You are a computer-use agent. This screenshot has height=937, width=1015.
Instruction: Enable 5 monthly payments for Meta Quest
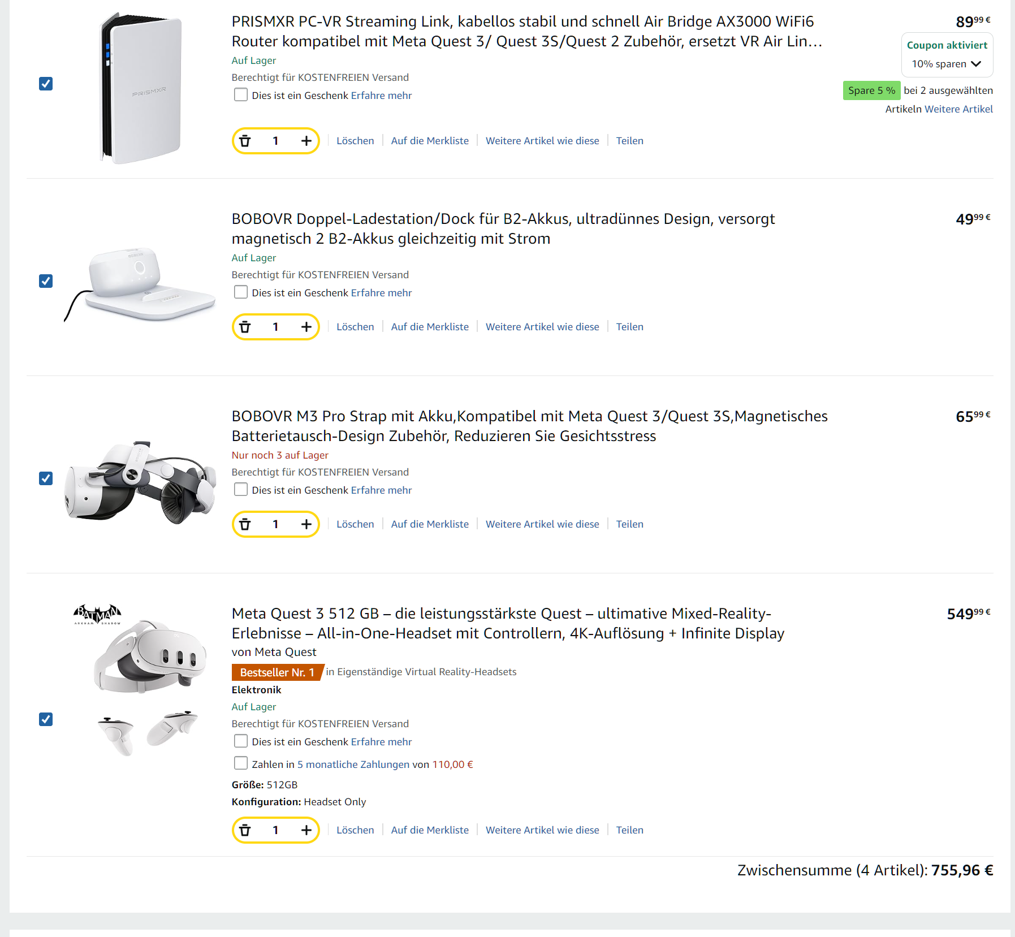[241, 763]
